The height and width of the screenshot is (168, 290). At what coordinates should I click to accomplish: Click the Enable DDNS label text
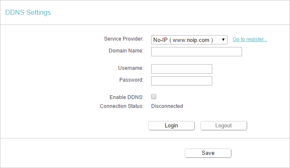[127, 97]
